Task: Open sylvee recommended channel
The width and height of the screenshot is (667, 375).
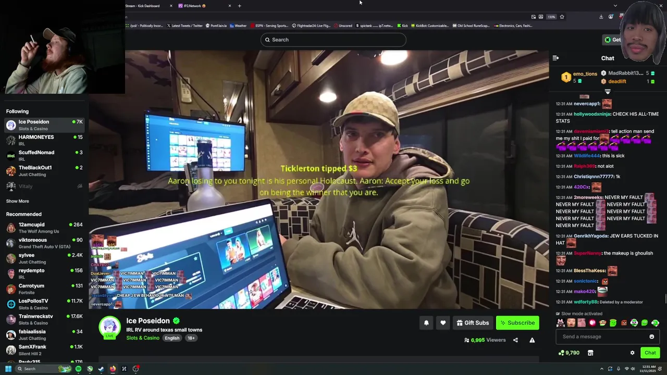Action: click(44, 258)
